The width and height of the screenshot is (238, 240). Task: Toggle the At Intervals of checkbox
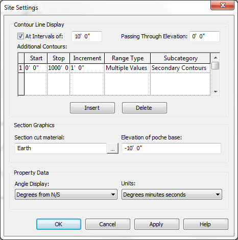pyautogui.click(x=20, y=36)
